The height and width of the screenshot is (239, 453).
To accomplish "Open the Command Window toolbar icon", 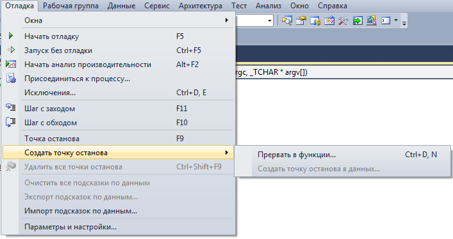I will [386, 20].
